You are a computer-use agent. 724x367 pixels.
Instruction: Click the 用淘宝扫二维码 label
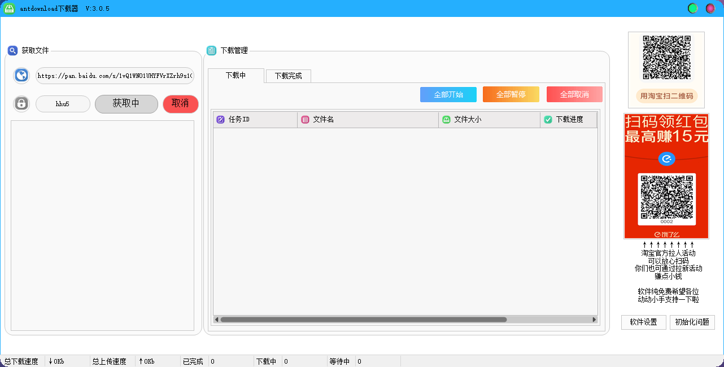click(666, 97)
